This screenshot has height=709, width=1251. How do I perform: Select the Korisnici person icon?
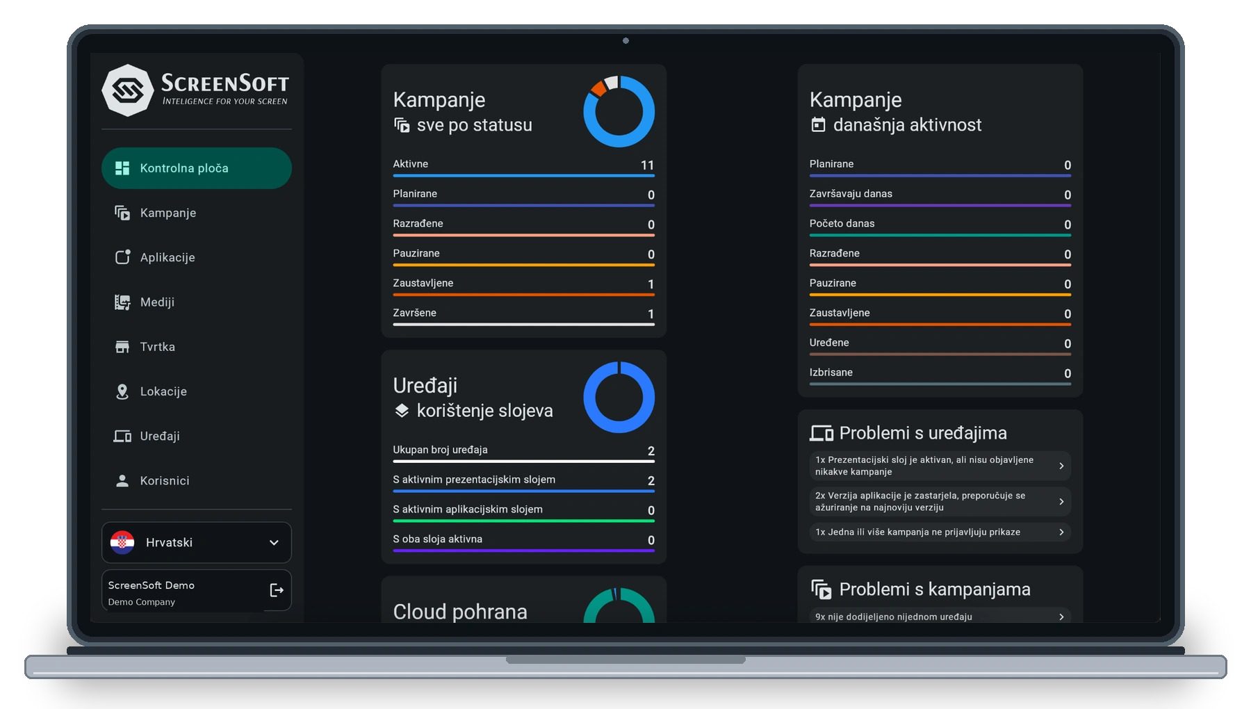(x=122, y=480)
